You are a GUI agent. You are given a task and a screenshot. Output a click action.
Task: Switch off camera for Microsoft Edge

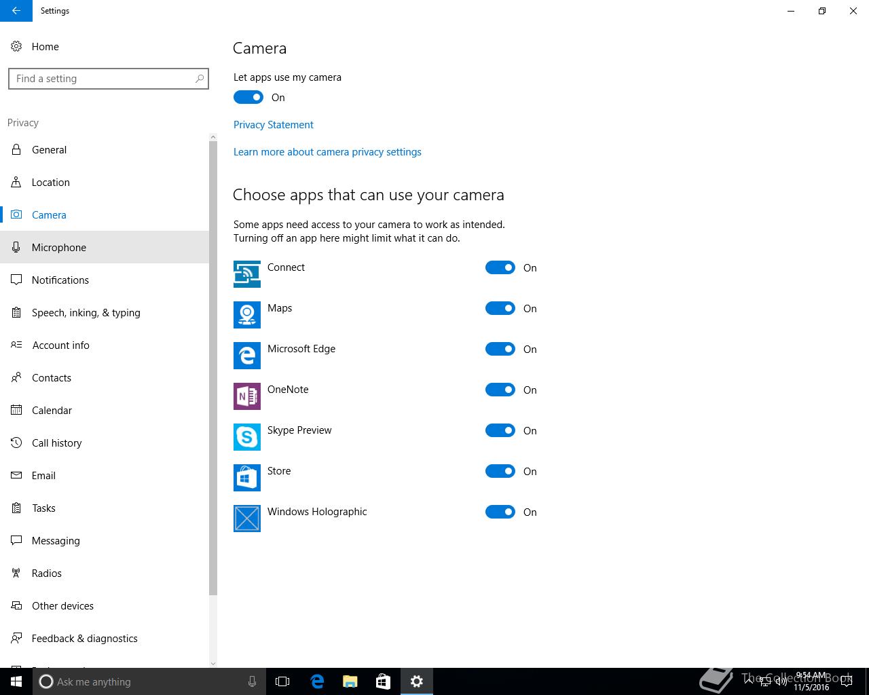(500, 349)
